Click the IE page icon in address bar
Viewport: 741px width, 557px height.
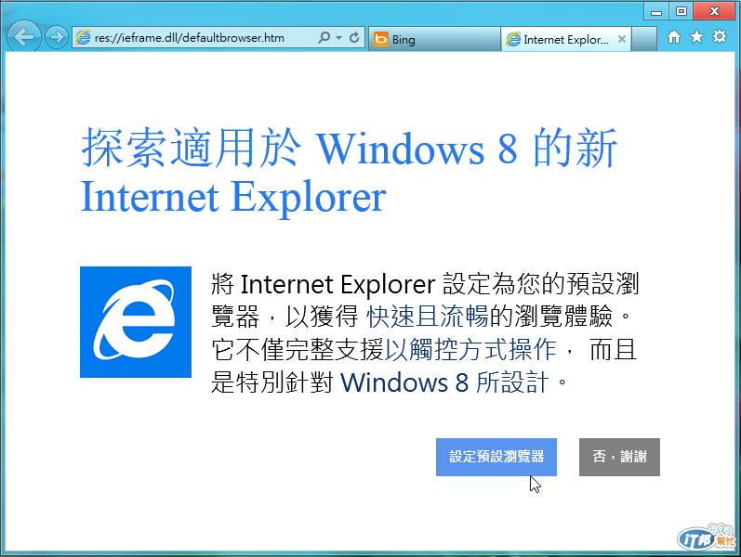point(83,38)
